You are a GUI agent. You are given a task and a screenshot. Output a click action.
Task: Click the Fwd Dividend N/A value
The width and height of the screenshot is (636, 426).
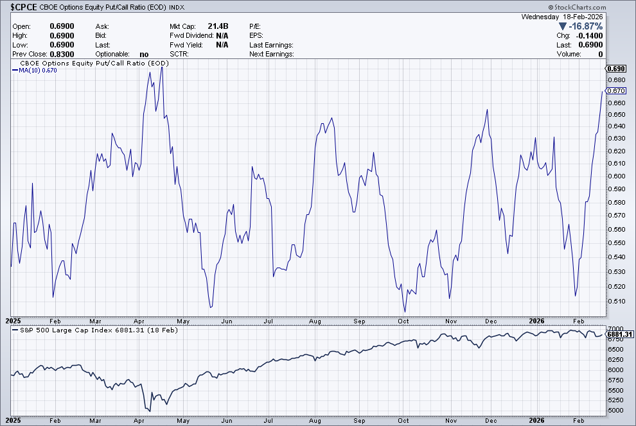[x=222, y=35]
